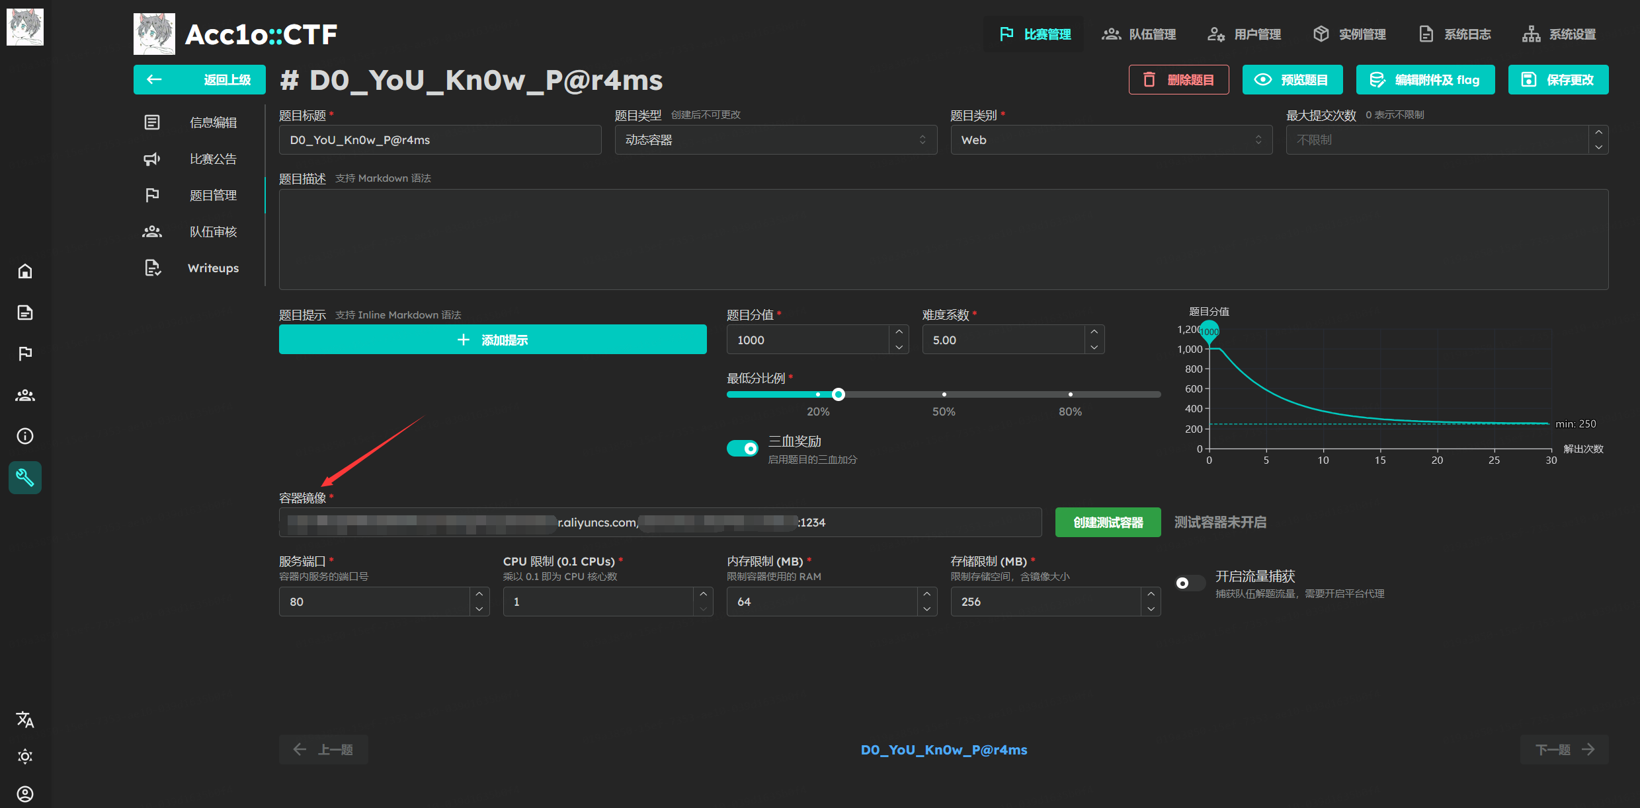Open the 动态容器 type dropdown
This screenshot has height=808, width=1640.
point(775,140)
